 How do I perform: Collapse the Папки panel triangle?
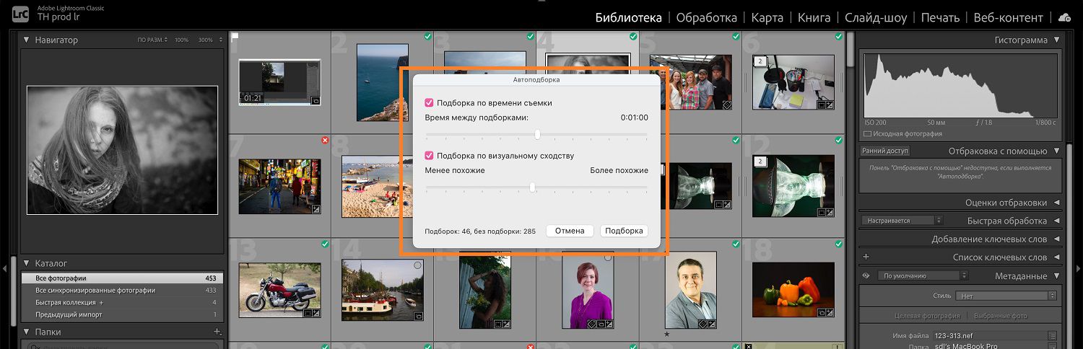(27, 332)
